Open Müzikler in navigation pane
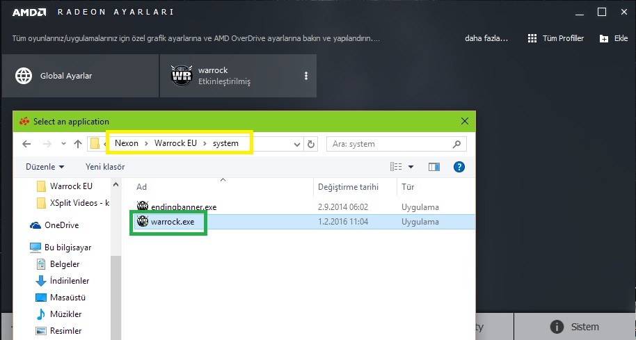Image resolution: width=636 pixels, height=340 pixels. pos(59,314)
